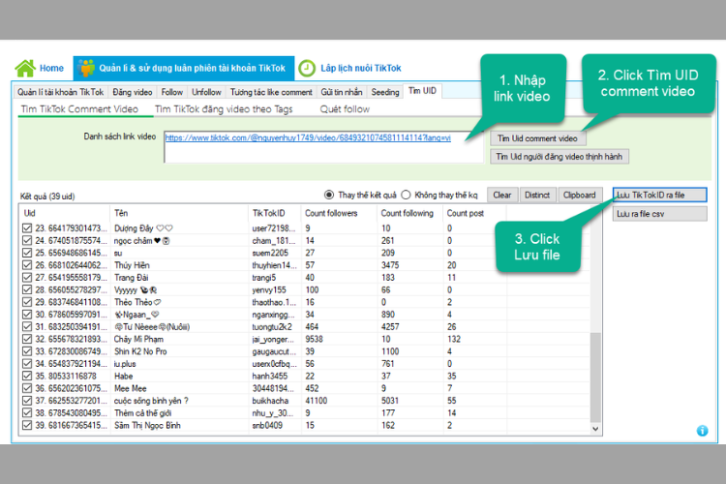
Task: Sort by TikTokID column header
Action: (x=275, y=213)
